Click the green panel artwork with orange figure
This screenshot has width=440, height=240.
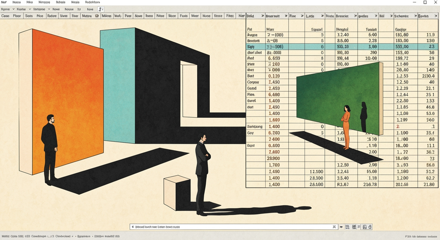point(340,98)
